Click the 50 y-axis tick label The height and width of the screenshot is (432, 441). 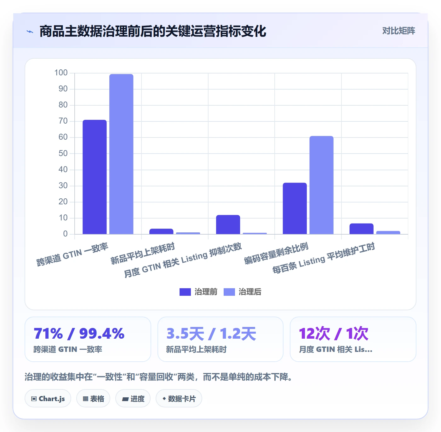pyautogui.click(x=63, y=154)
